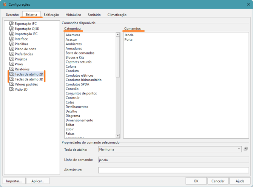Open Ajuda help button
253x187 pixels.
240,181
